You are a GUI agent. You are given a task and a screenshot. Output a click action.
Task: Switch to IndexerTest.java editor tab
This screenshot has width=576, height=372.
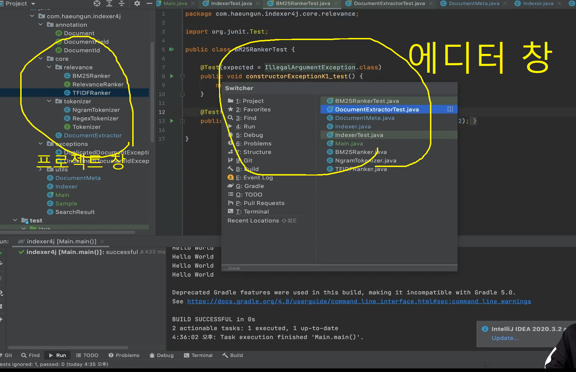(x=231, y=3)
